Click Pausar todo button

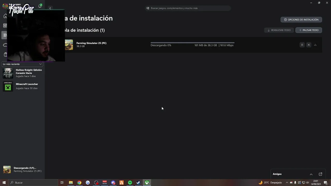(x=309, y=30)
